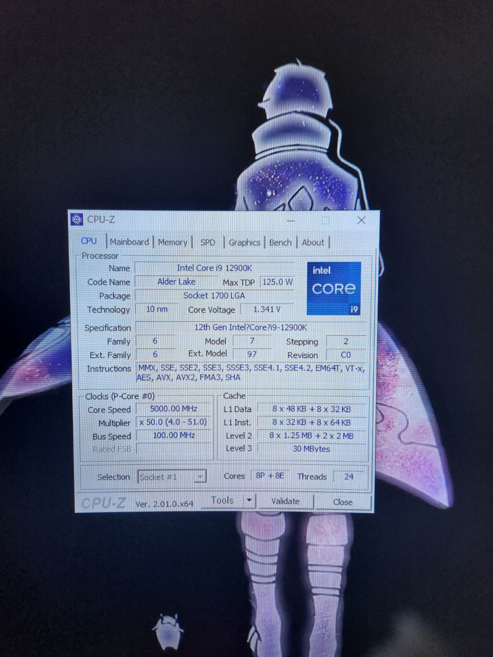Click the Cores value 8P + 8E
Screen dimensions: 493x657
click(x=270, y=475)
